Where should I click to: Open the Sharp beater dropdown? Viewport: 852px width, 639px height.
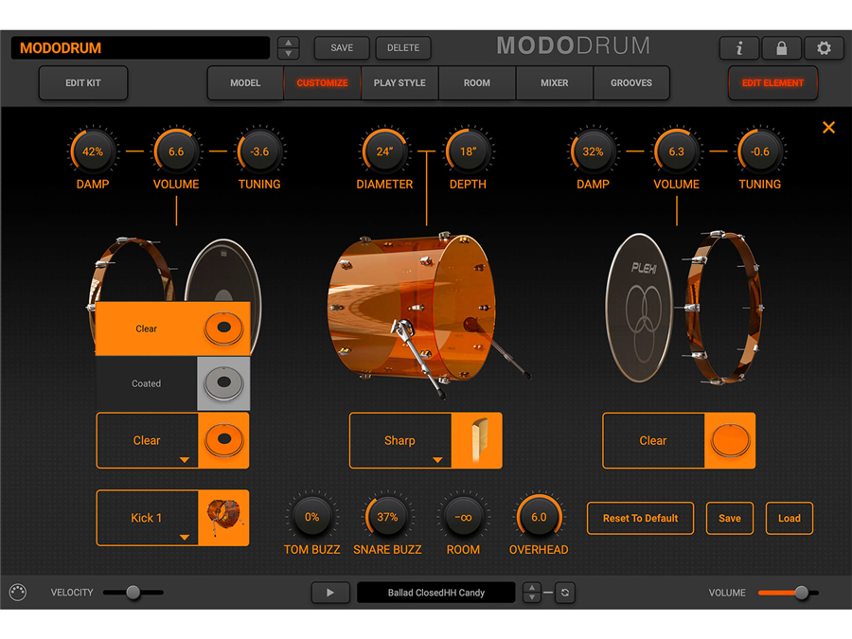[x=437, y=460]
